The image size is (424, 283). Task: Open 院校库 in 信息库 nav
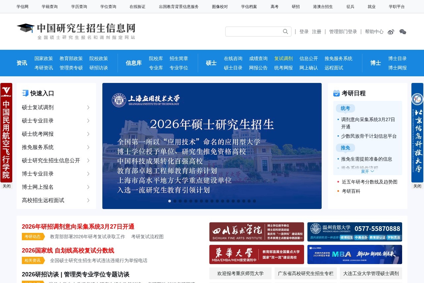(156, 58)
